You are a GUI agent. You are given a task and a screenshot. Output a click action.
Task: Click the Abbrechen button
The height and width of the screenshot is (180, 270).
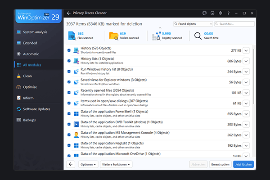(198, 164)
